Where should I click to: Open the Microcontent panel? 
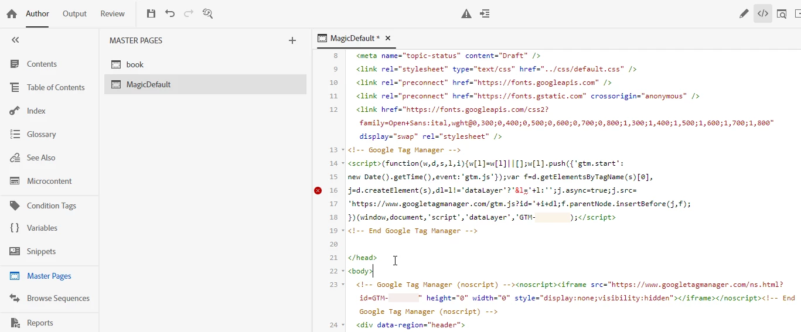point(49,181)
